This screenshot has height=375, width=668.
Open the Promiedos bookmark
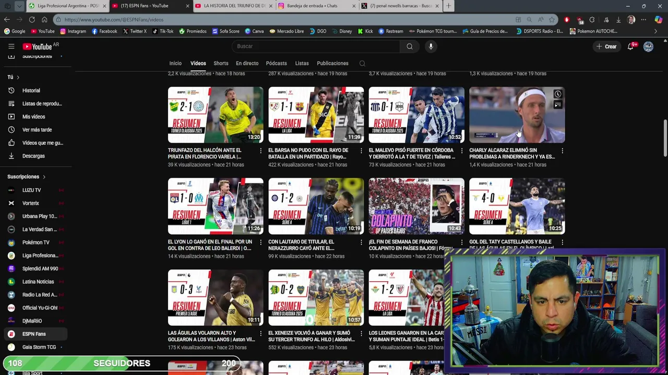[x=193, y=31]
